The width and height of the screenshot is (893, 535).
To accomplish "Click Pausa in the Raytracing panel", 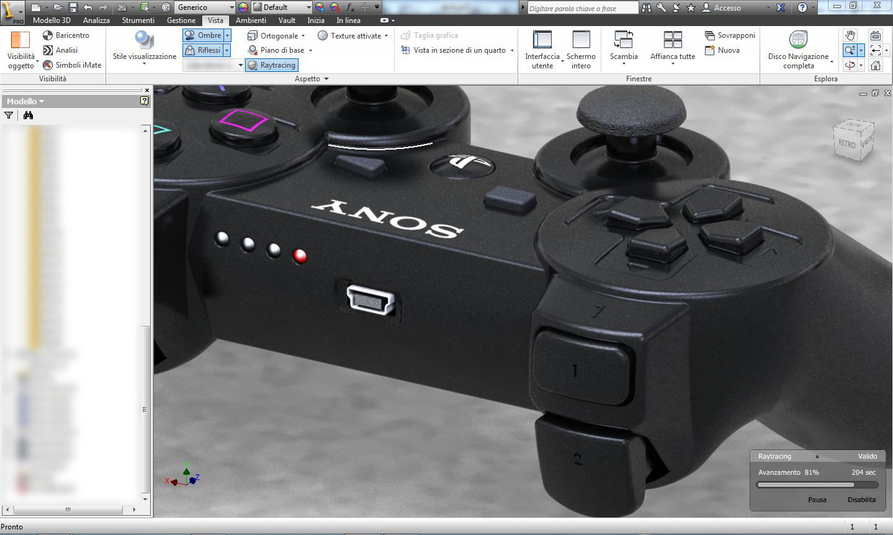I will (817, 500).
